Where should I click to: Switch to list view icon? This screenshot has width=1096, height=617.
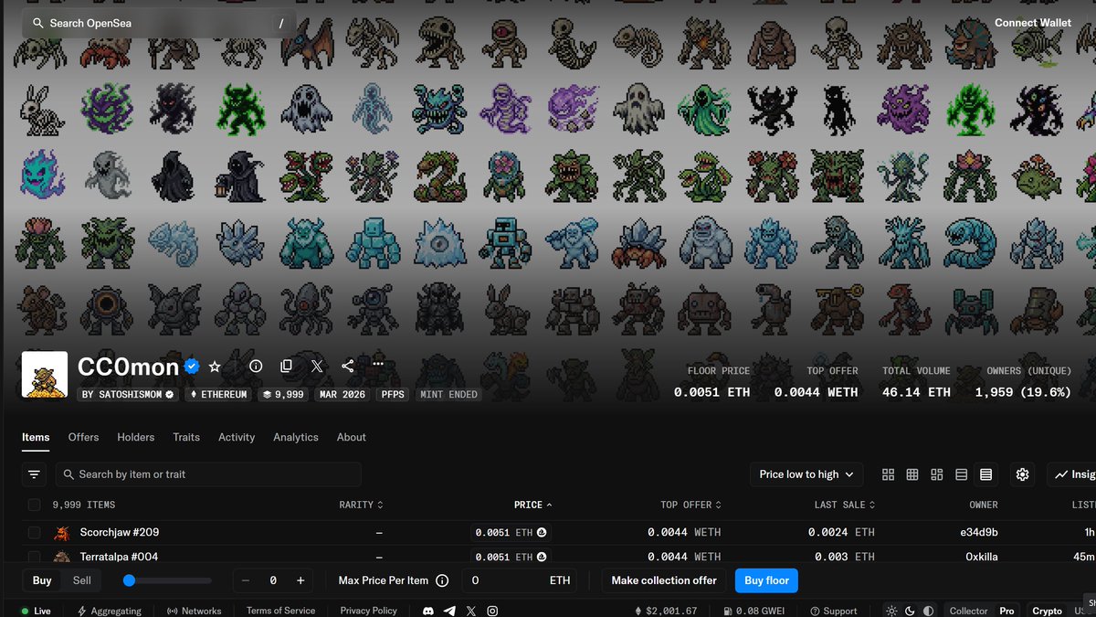[961, 474]
